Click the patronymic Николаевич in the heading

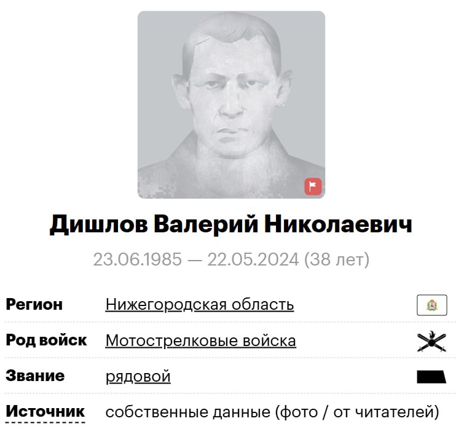(x=338, y=224)
